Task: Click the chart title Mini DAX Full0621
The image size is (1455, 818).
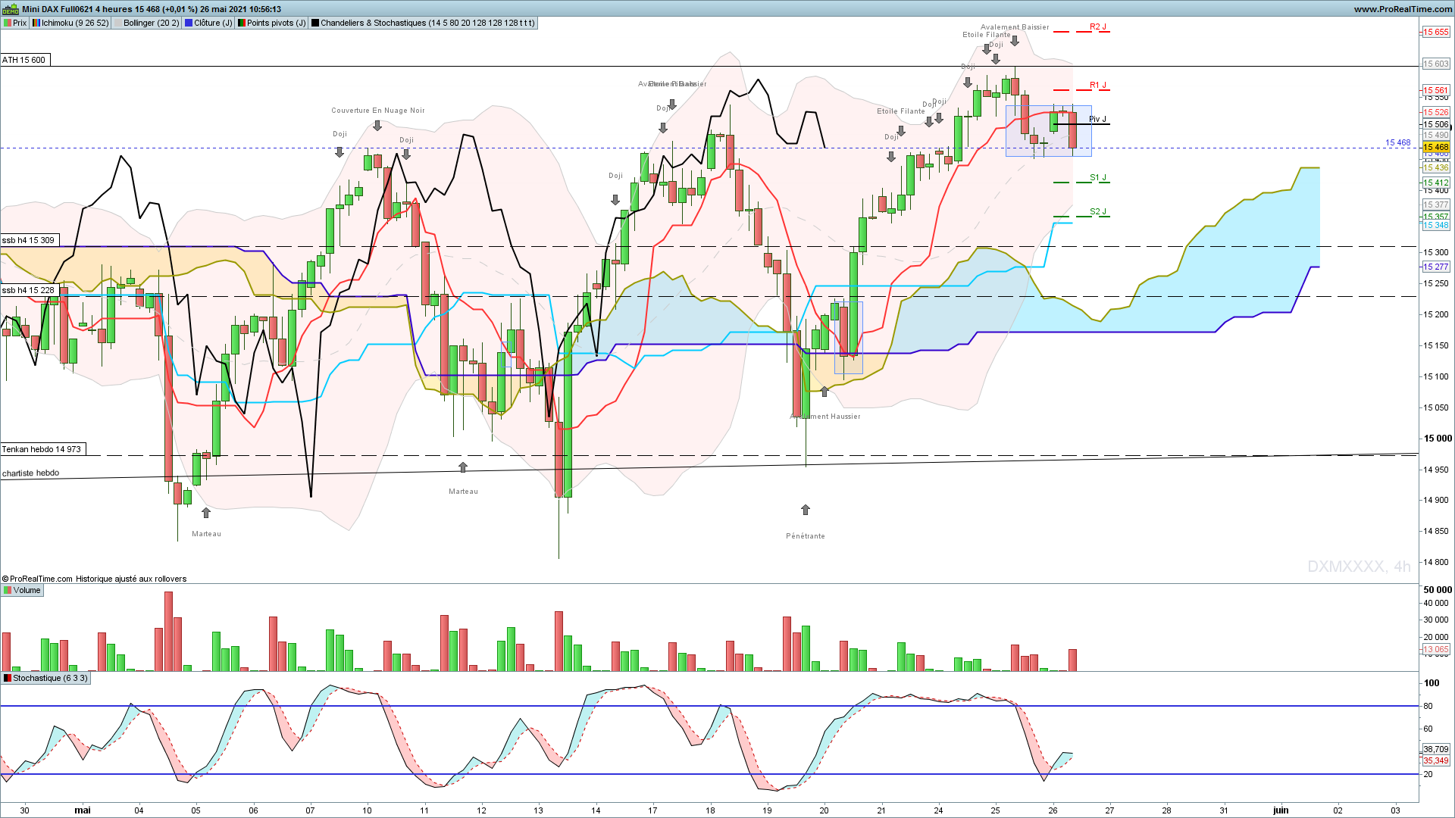Action: pos(58,9)
